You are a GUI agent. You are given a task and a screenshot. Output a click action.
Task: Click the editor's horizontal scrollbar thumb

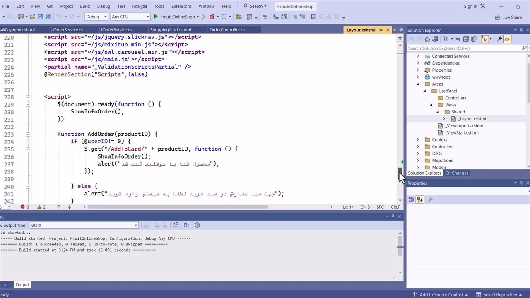(x=178, y=207)
